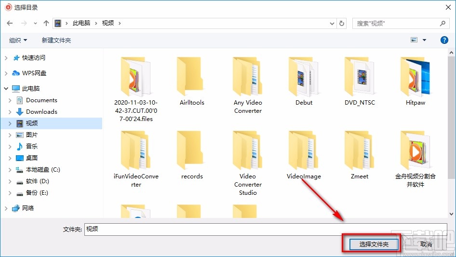456x257 pixels.
Task: Click the file list scrollbar down arrow
Action: (451, 214)
